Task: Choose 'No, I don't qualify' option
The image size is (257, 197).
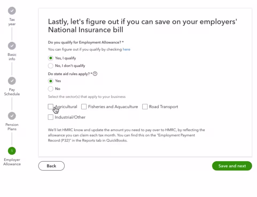Action: click(x=51, y=66)
